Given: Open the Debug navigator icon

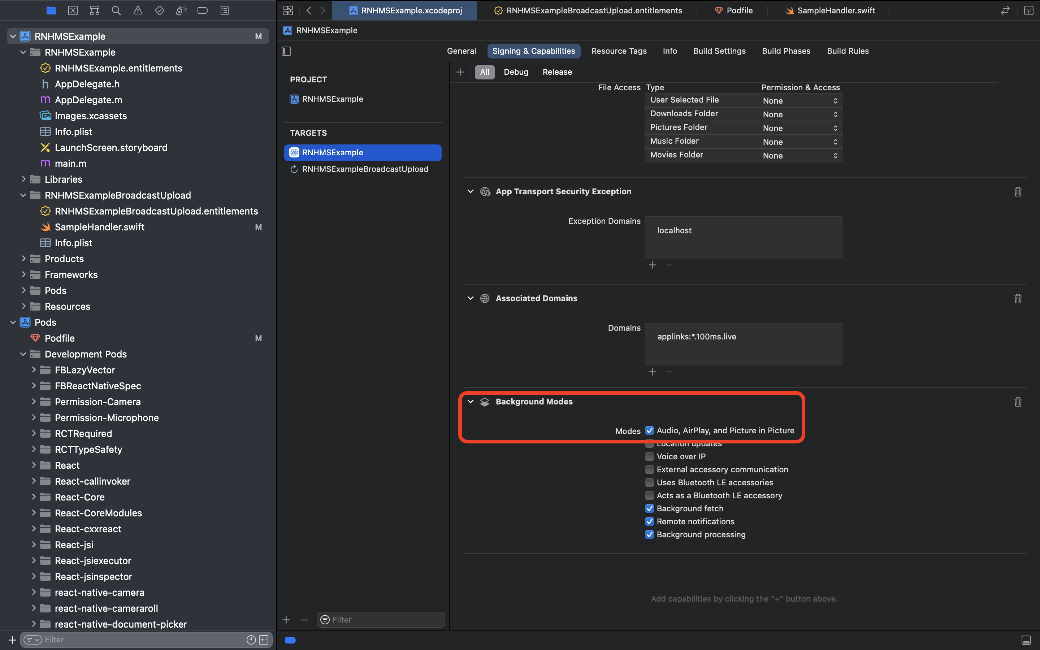Looking at the screenshot, I should tap(181, 10).
